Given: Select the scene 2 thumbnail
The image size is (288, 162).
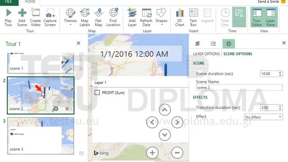Looking at the screenshot, I should 40,95.
